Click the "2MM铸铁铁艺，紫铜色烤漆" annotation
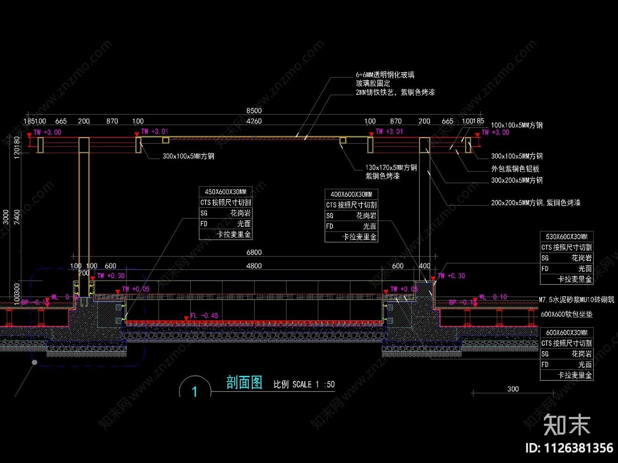This screenshot has width=618, height=463. click(x=396, y=92)
